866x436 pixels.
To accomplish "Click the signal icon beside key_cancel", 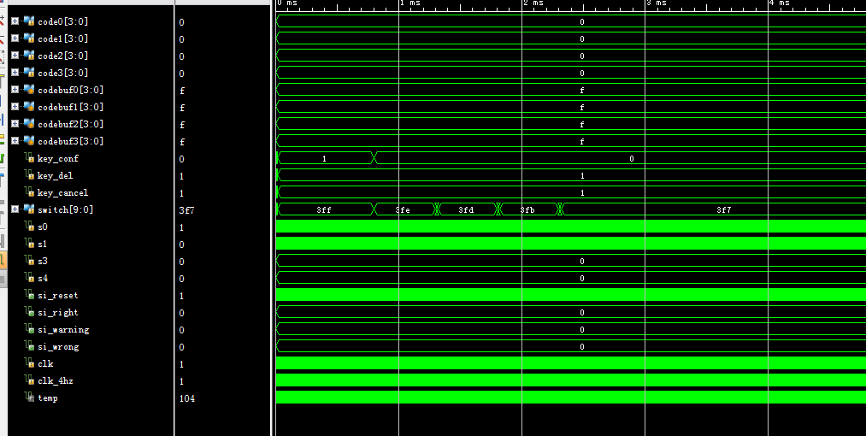I will 29,192.
